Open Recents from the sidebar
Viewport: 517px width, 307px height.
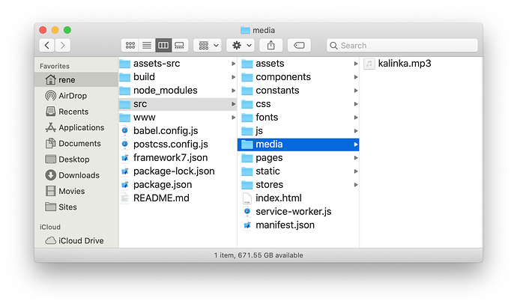(x=76, y=112)
